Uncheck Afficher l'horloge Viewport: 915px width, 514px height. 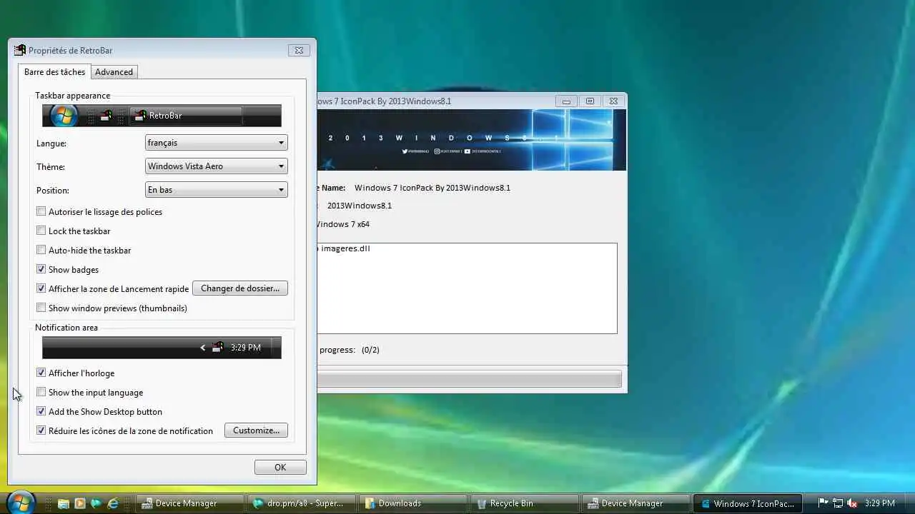[41, 373]
